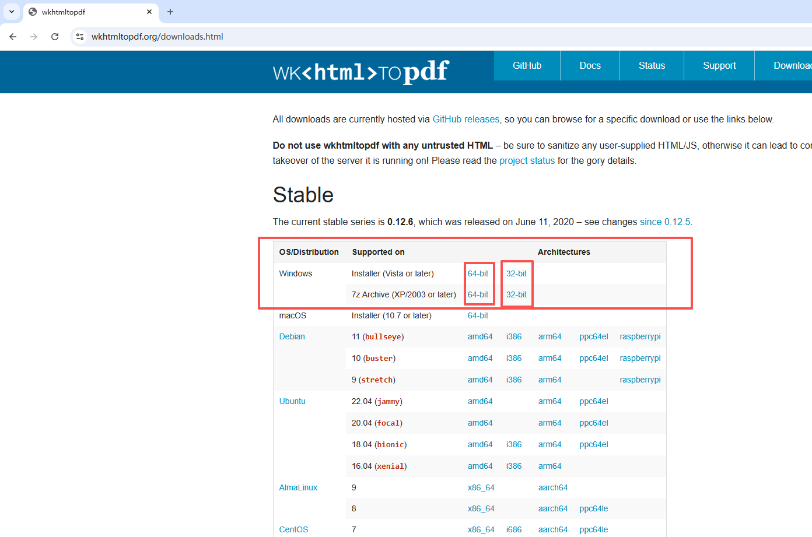Image resolution: width=812 pixels, height=537 pixels.
Task: Download Debian 9 stretch raspberrypi
Action: 640,380
